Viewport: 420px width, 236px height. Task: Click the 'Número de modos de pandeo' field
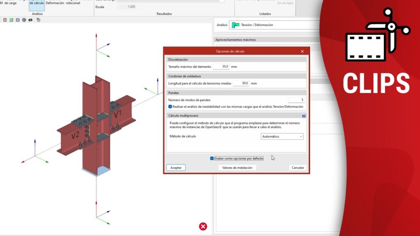[x=296, y=100]
